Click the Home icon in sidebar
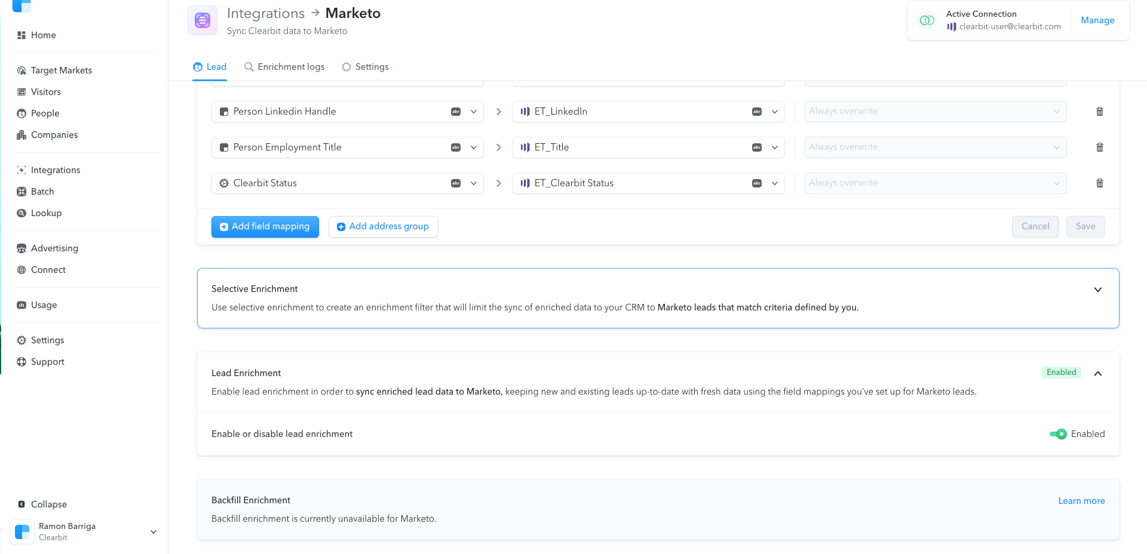Viewport: 1147px width, 554px height. coord(22,35)
